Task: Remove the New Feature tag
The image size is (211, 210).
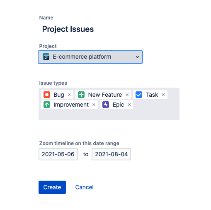Action: pyautogui.click(x=127, y=95)
